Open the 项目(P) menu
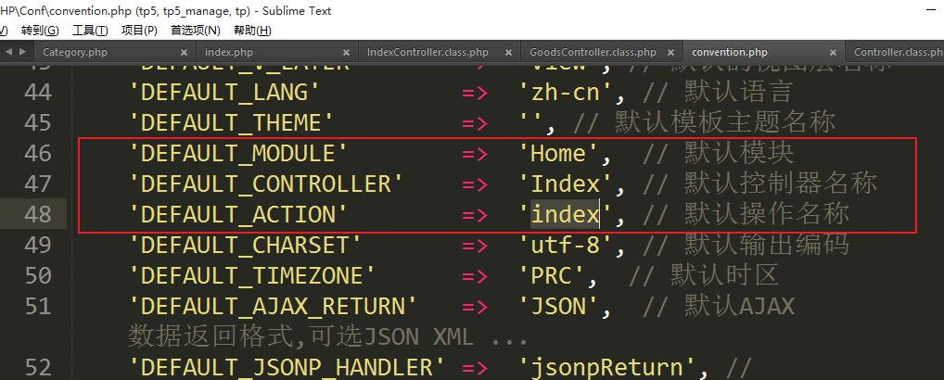The width and height of the screenshot is (944, 380). 139,30
